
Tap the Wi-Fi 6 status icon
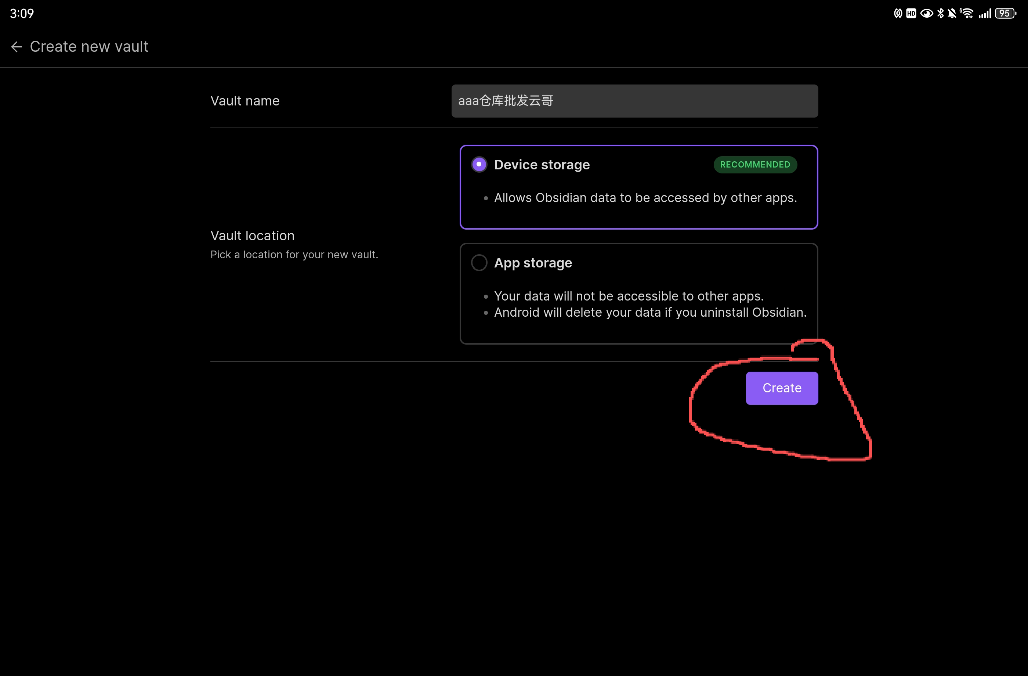tap(967, 13)
